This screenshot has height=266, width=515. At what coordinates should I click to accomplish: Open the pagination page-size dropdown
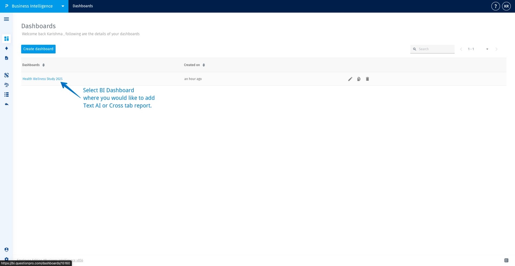[x=487, y=49]
